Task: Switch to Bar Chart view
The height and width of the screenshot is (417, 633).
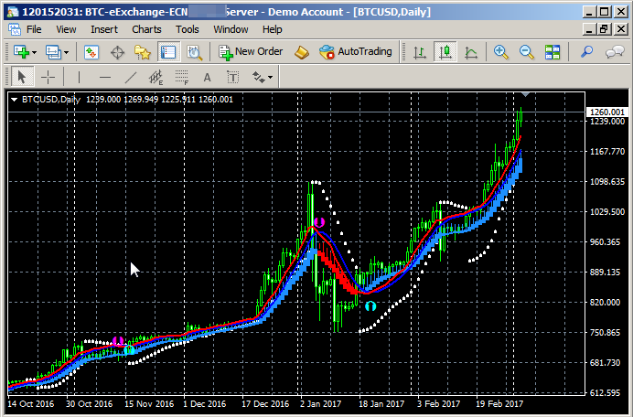Action: click(420, 52)
